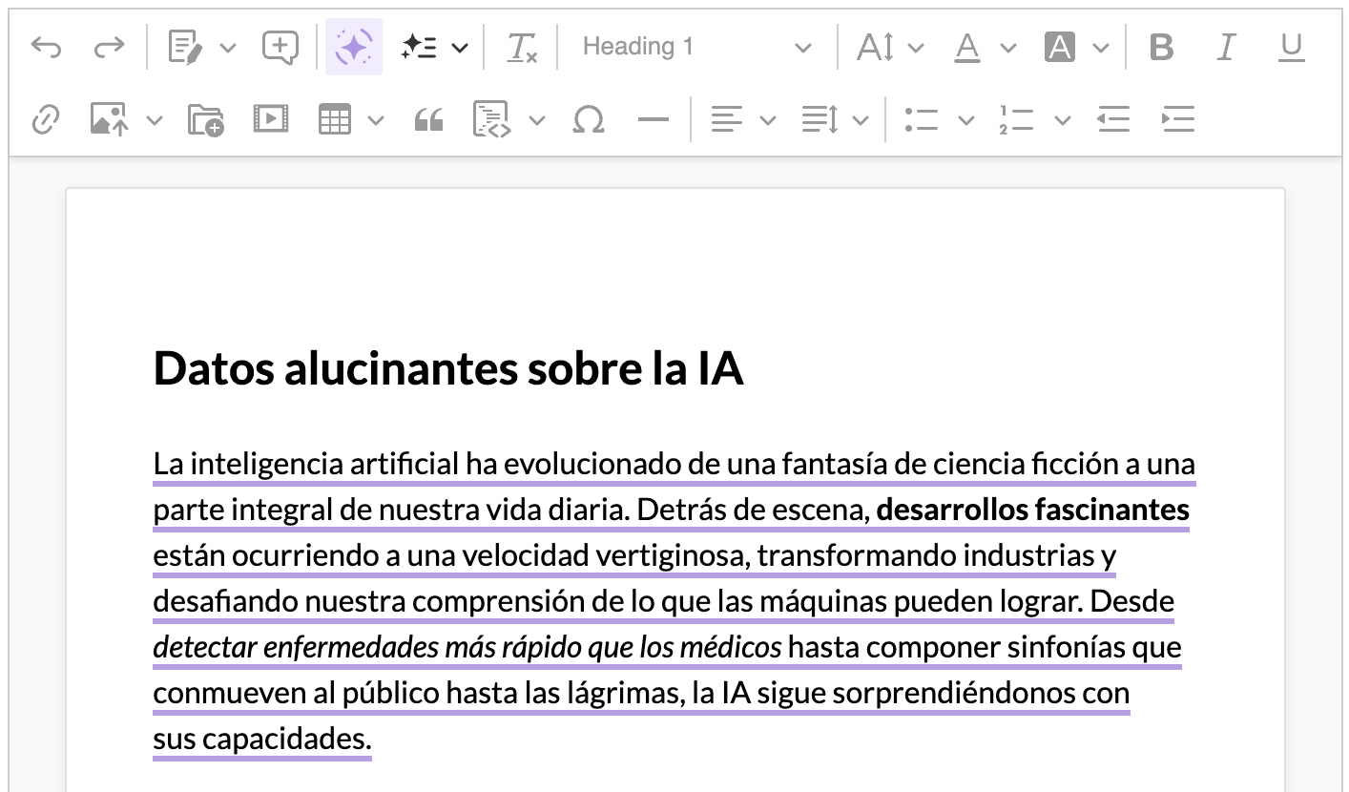The image size is (1349, 792).
Task: Click the document heading Datos alucinantes sobre la IA
Action: 448,367
